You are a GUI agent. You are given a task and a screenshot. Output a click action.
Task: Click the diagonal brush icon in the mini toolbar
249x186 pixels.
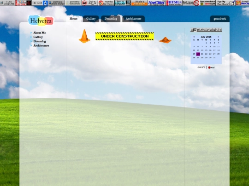[x=207, y=30]
